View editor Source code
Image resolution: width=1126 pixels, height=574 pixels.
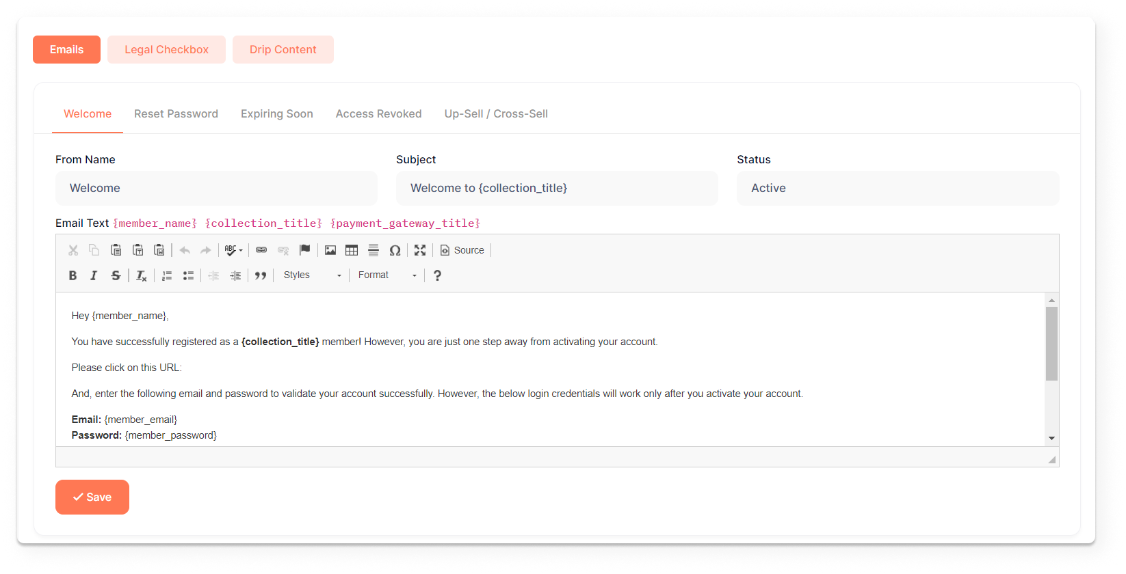(462, 250)
